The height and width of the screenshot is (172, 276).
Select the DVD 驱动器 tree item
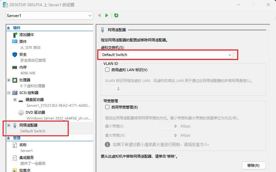click(x=35, y=112)
